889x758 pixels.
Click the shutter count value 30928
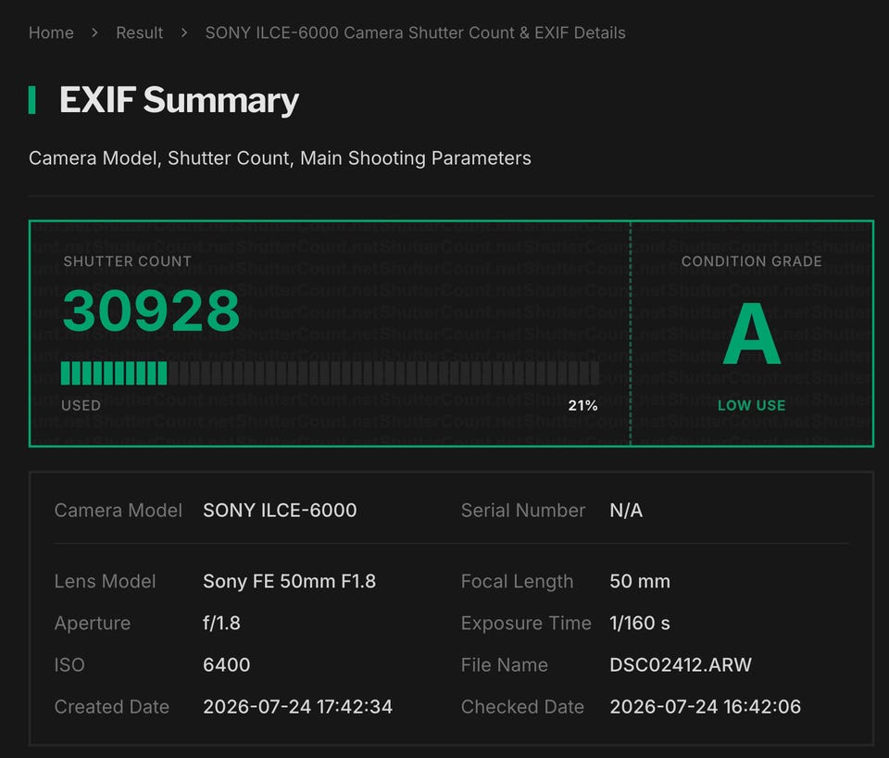pos(151,310)
